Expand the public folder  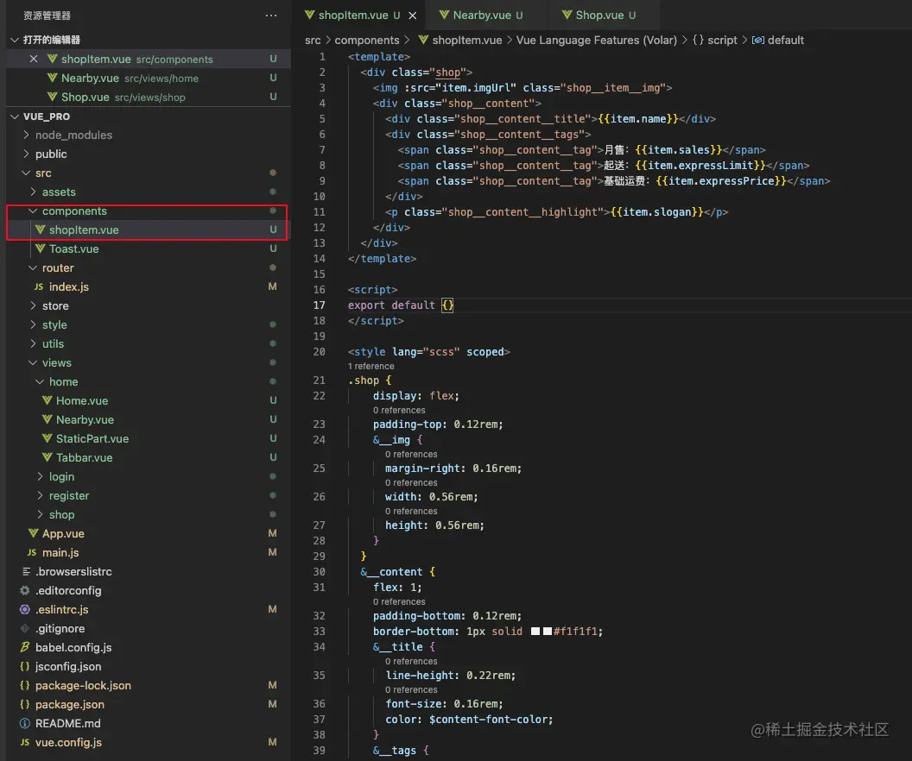click(26, 154)
